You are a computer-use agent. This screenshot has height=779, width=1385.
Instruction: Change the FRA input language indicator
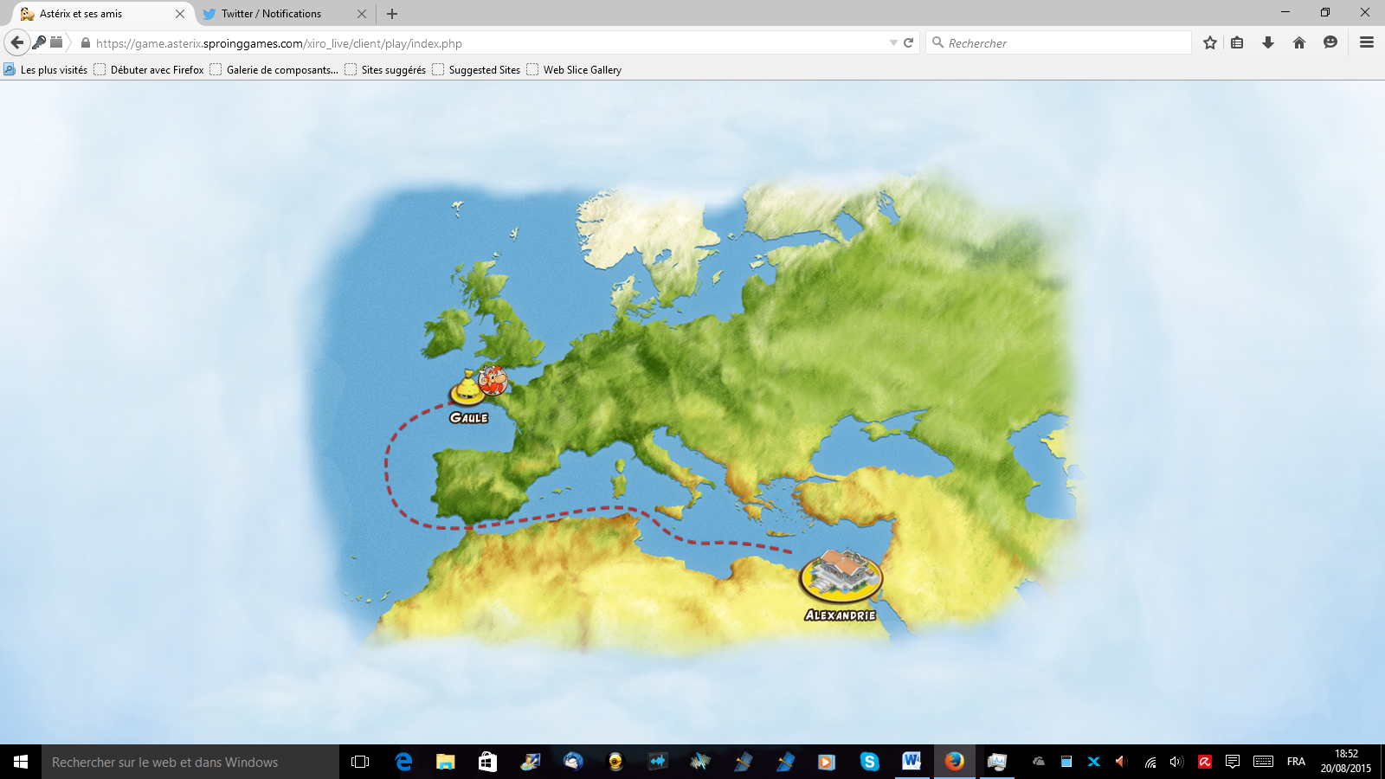click(x=1296, y=762)
